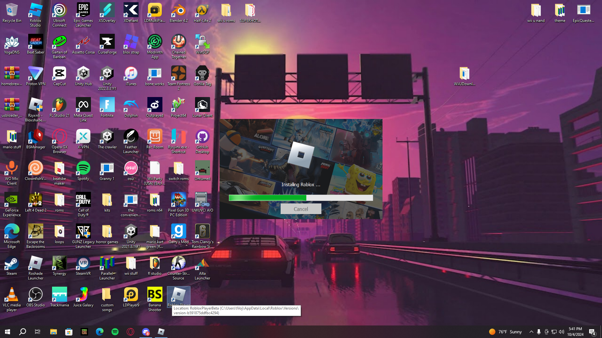602x338 pixels.
Task: Select the Gorilla Tag desktop icon
Action: 202,76
